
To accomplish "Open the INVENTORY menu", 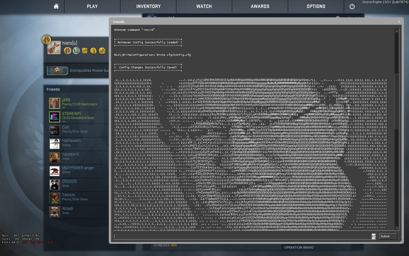I will [x=148, y=6].
